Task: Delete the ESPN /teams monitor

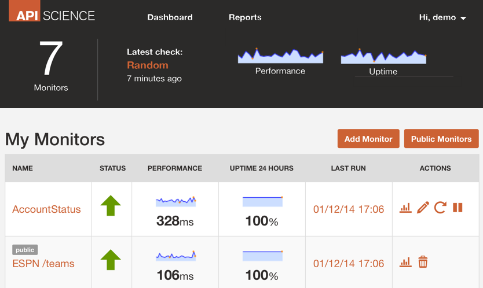Action: coord(423,262)
